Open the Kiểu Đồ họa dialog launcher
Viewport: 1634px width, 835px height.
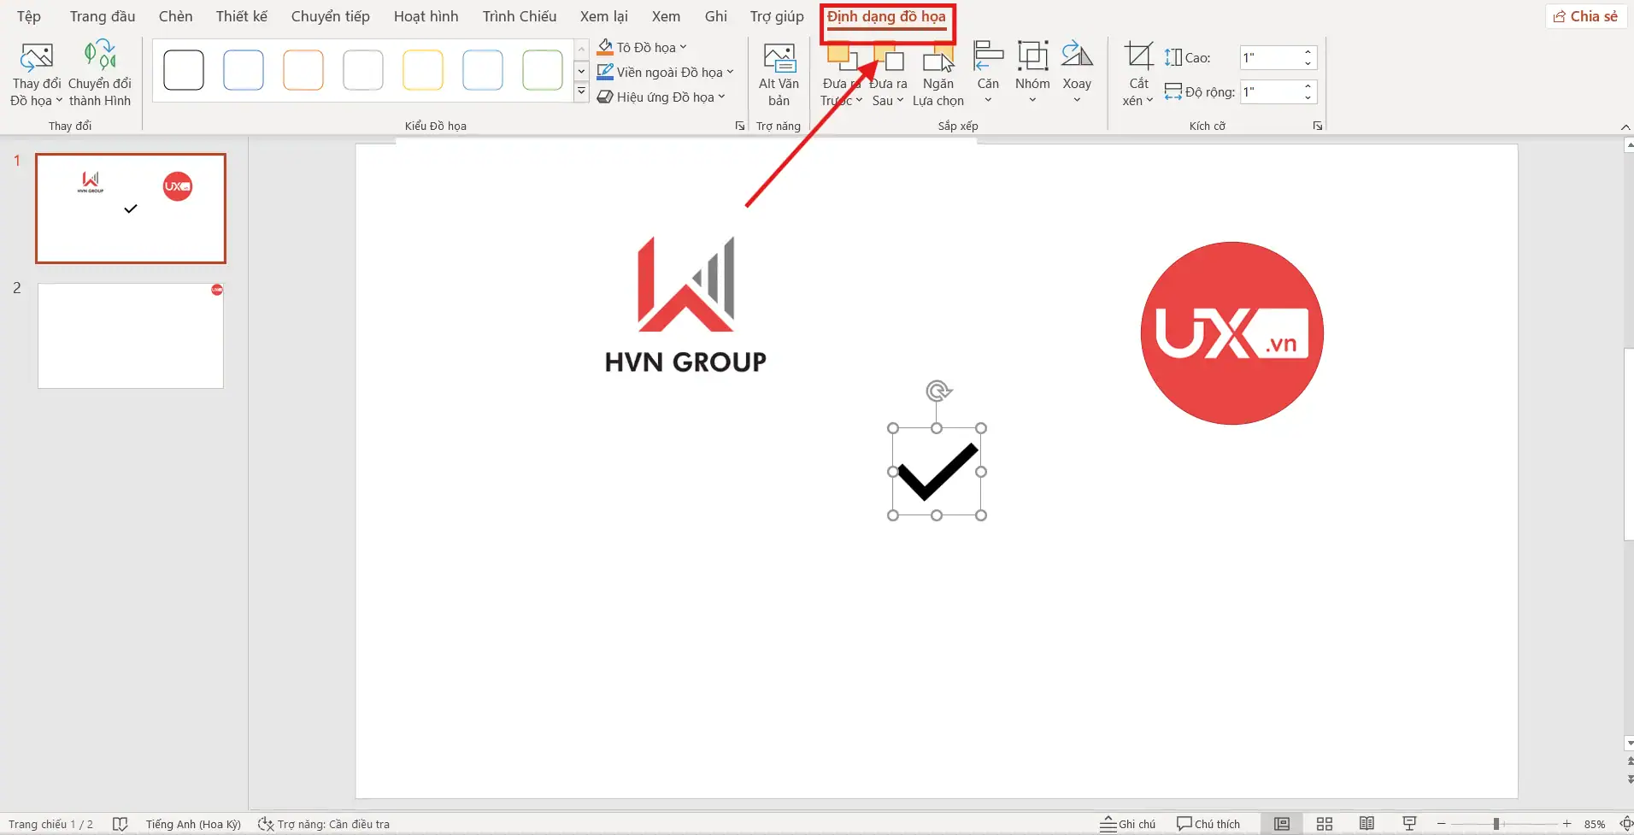point(739,126)
